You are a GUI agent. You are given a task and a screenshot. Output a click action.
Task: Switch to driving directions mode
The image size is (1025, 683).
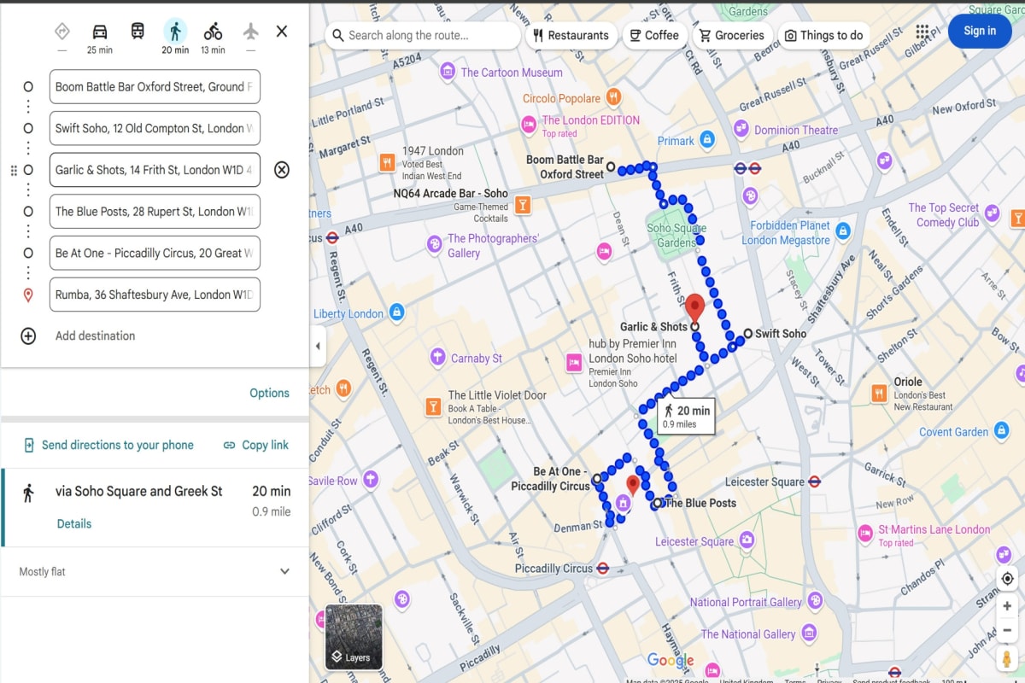[100, 32]
